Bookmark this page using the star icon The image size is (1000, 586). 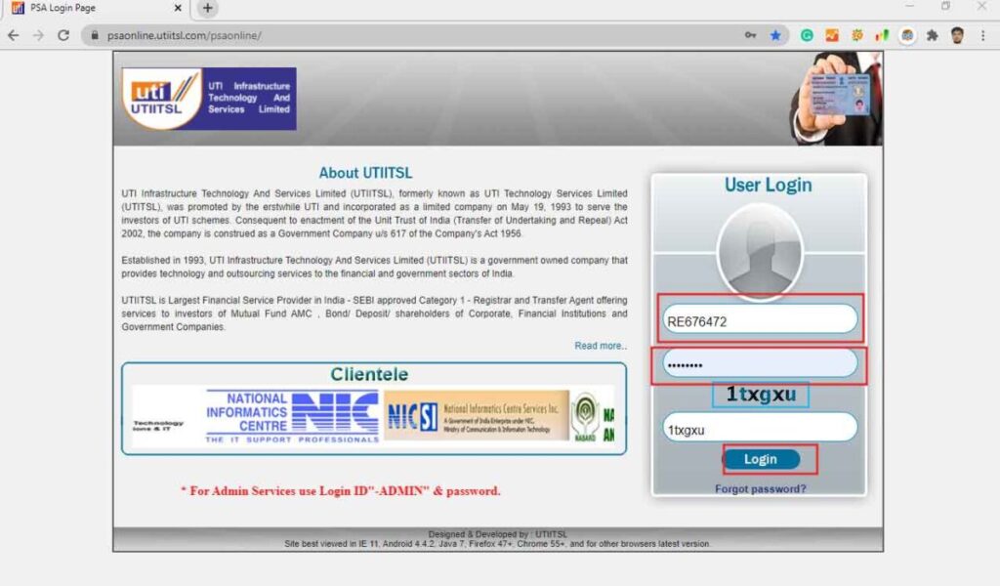click(x=775, y=35)
